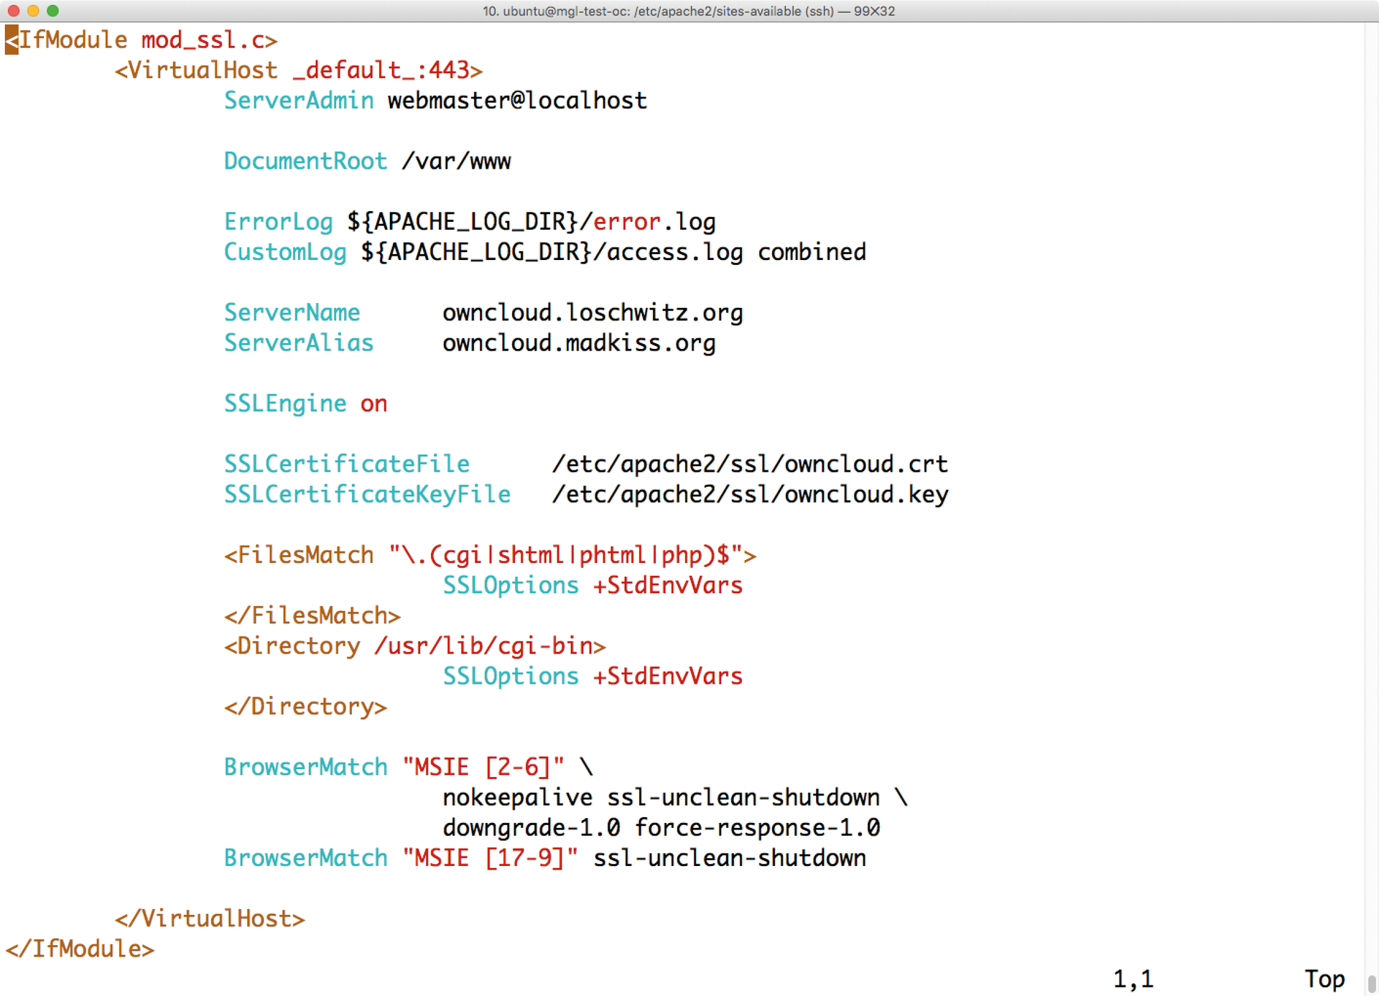Click the scrollbar thumb at bottom right
The height and width of the screenshot is (996, 1379).
[x=1371, y=983]
